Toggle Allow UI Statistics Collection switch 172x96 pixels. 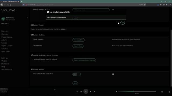[x=77, y=74]
